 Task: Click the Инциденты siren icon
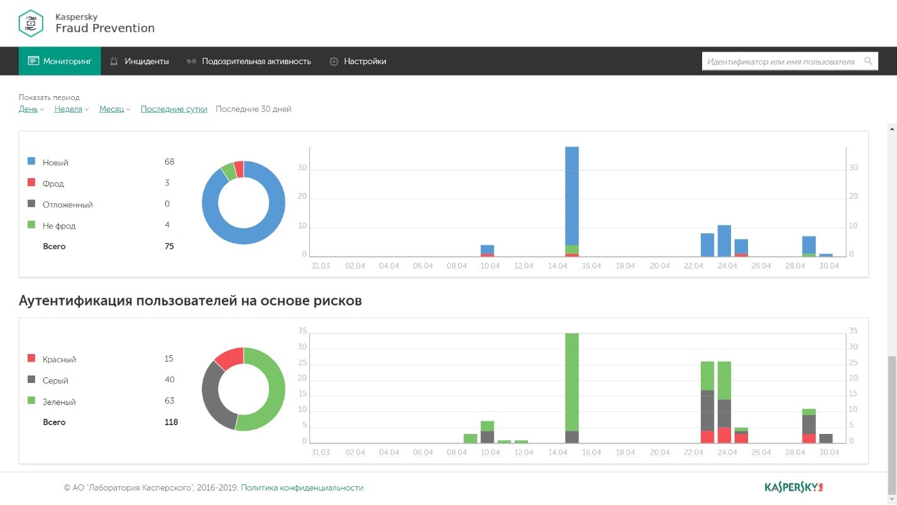[x=114, y=61]
